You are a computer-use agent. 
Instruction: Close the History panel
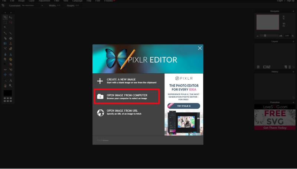(293, 71)
